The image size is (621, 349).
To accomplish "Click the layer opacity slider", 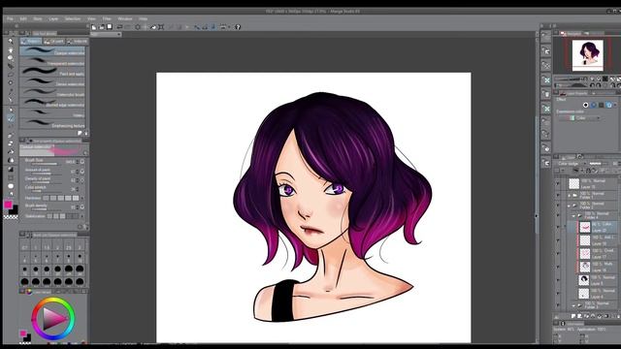I will point(598,164).
